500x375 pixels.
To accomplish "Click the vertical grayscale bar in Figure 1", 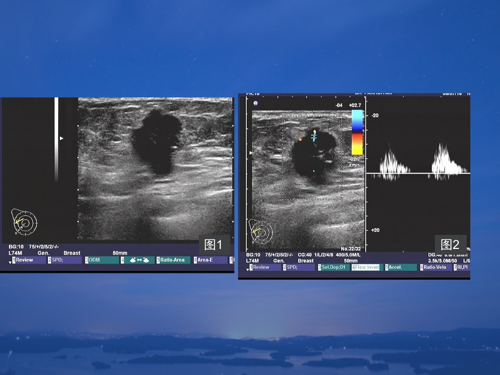I will (56, 140).
